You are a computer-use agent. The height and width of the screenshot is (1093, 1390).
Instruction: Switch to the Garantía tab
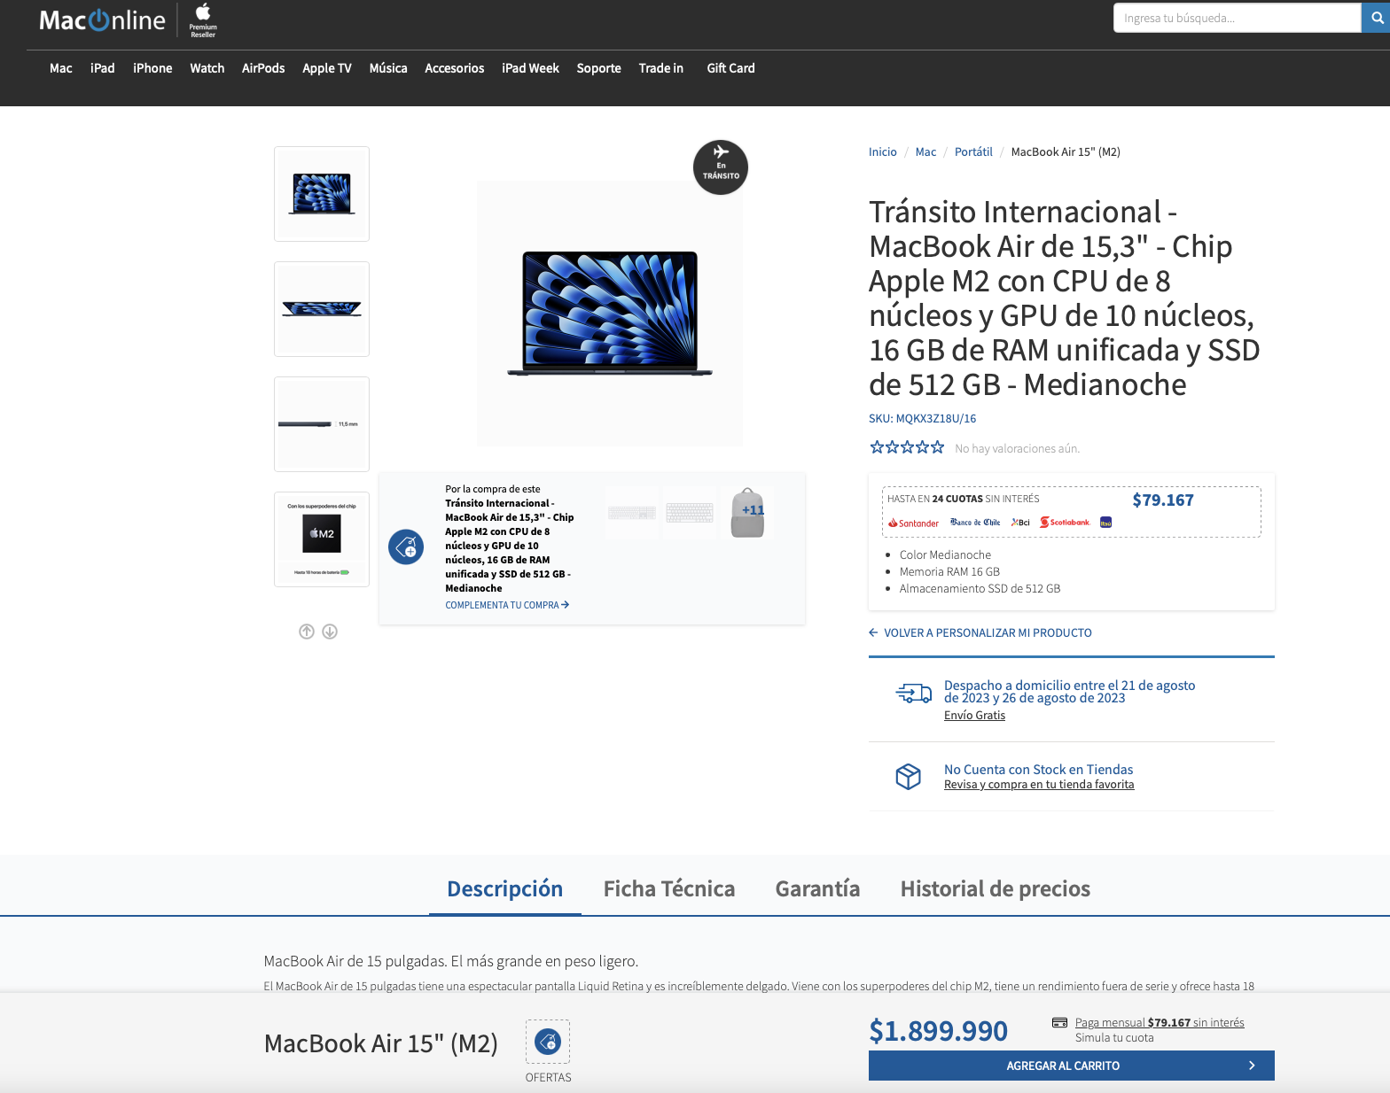(817, 888)
